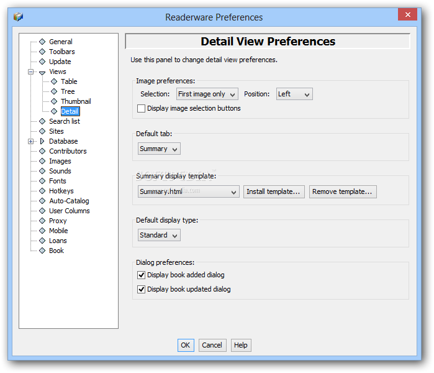434x373 pixels.
Task: Click the diamond icon beside Fonts
Action: pos(42,181)
